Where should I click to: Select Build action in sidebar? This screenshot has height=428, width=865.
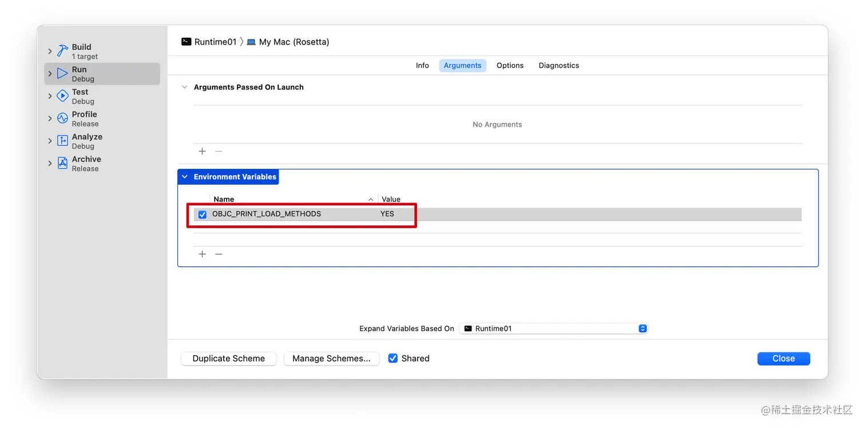[x=102, y=51]
